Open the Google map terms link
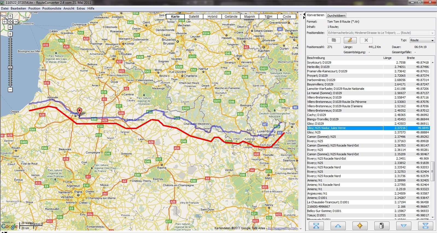The image size is (437, 233). pyautogui.click(x=282, y=228)
